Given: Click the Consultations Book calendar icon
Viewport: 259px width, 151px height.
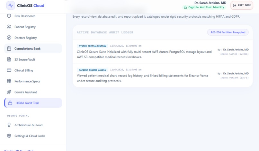Looking at the screenshot, I should [x=9, y=49].
